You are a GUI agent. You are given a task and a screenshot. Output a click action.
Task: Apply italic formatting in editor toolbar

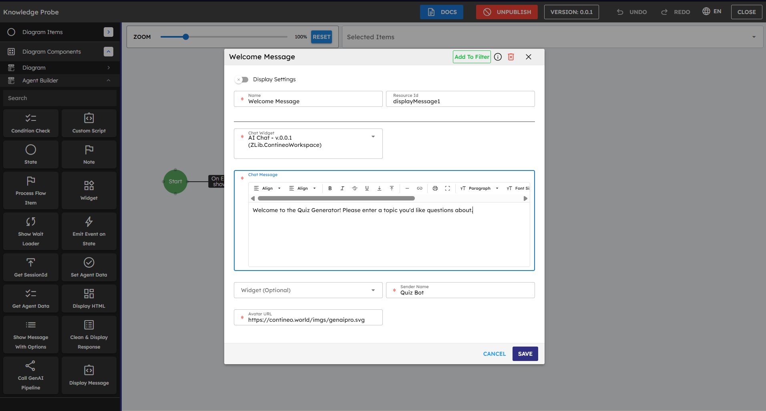pyautogui.click(x=342, y=188)
